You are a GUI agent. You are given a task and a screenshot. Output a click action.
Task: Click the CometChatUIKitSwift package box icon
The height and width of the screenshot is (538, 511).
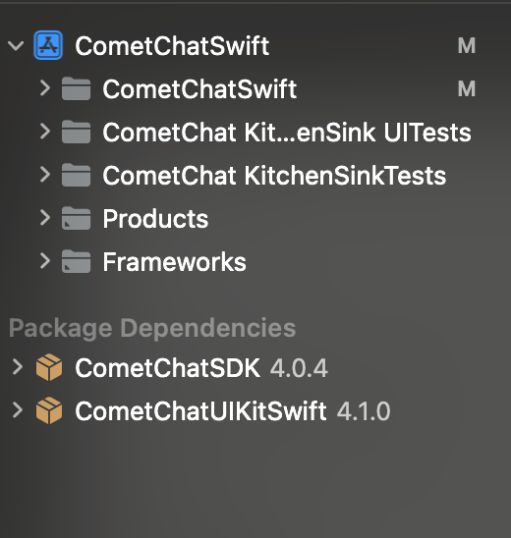click(x=49, y=410)
